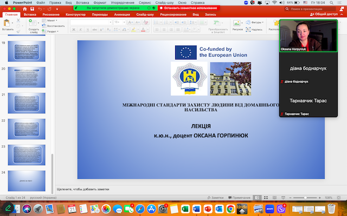347x216 pixels.
Task: Click the slideshow presenter view icon
Action: 283,198
